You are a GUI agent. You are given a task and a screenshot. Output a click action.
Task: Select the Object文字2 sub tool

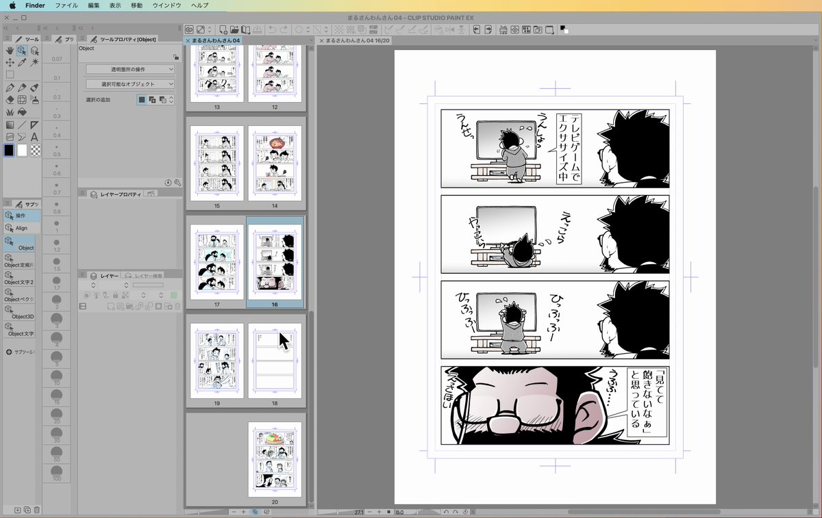pyautogui.click(x=19, y=277)
